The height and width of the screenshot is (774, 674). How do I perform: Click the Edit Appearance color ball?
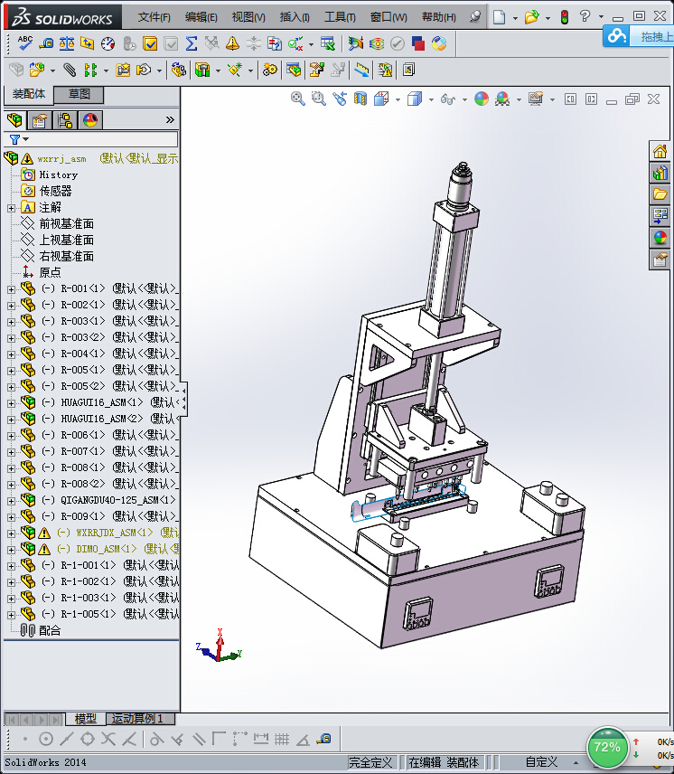482,99
